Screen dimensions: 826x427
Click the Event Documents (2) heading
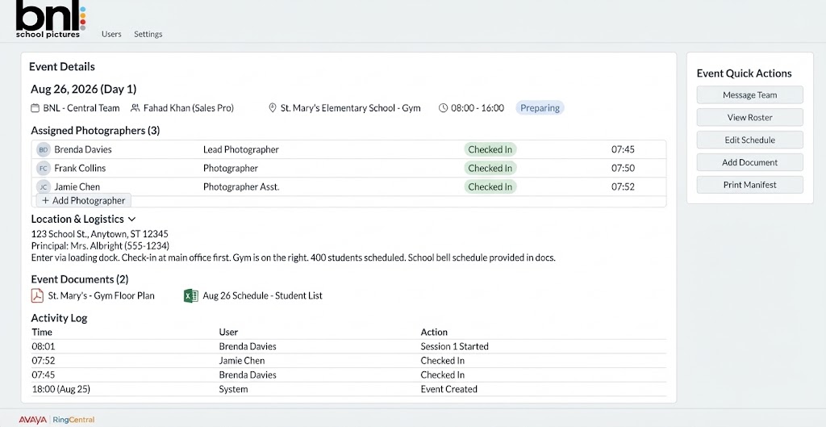(80, 279)
